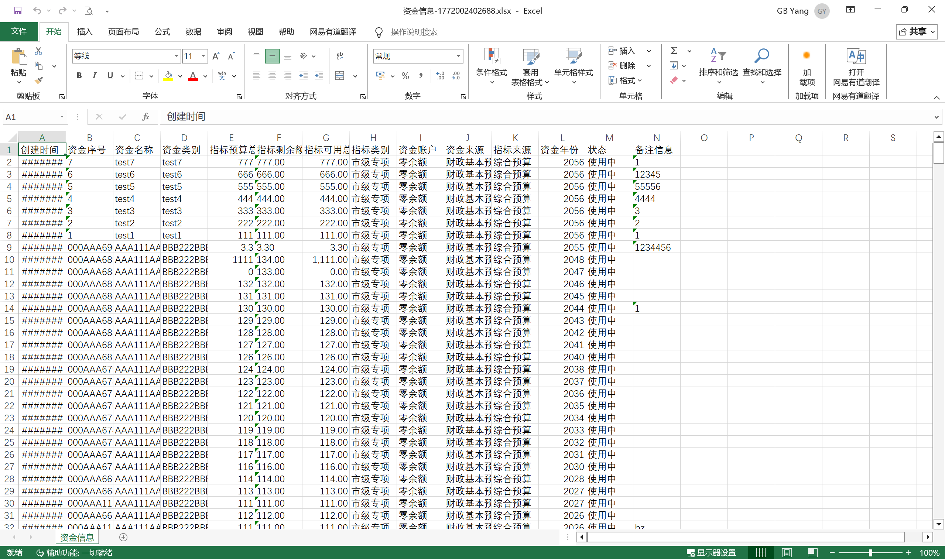Decrease the cell indent
Screen dimensions: 945x559
pyautogui.click(x=303, y=76)
